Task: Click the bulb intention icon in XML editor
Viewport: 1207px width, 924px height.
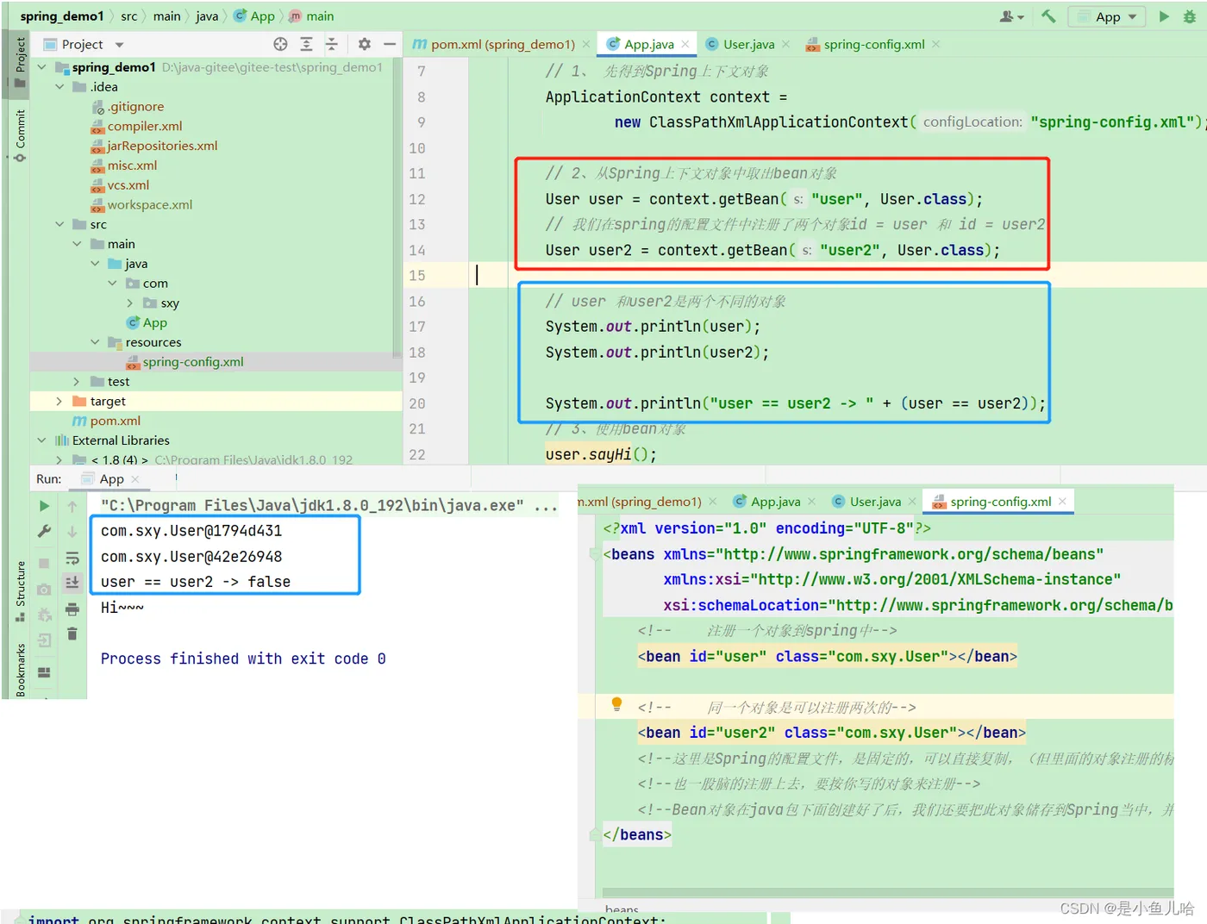Action: coord(616,704)
